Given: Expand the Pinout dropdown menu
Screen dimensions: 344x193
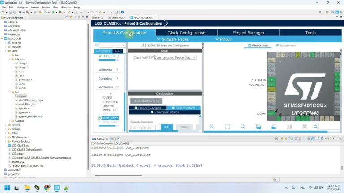Looking at the screenshot, I should tap(223, 39).
